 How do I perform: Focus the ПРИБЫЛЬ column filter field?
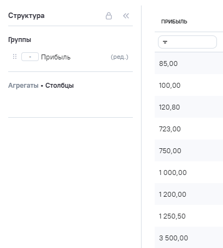pos(187,42)
